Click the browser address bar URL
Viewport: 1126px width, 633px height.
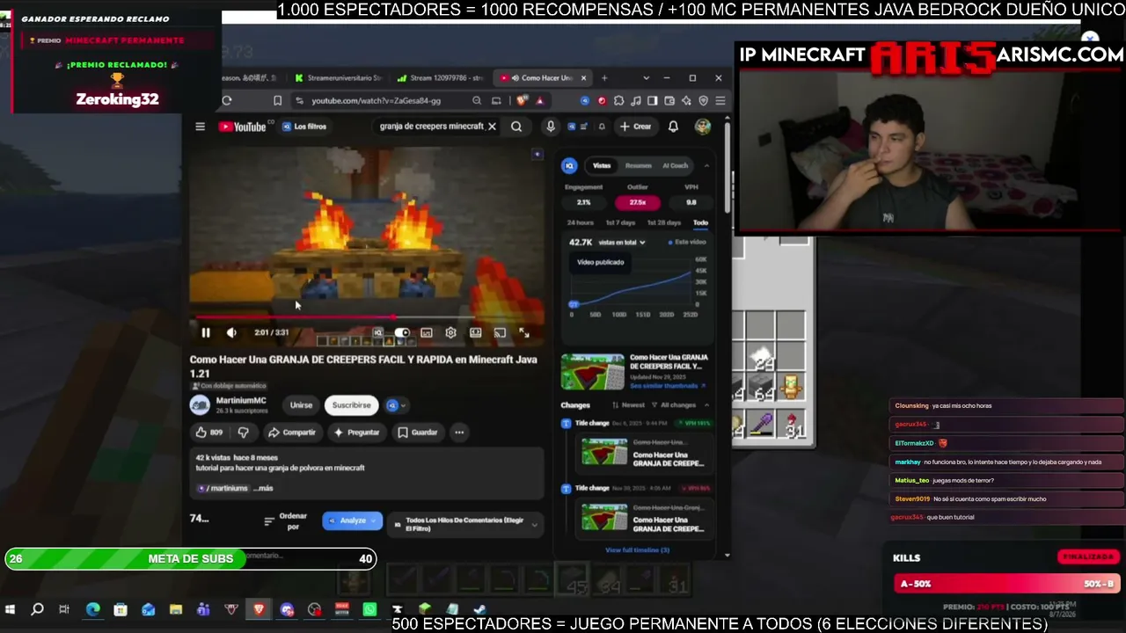pyautogui.click(x=376, y=101)
